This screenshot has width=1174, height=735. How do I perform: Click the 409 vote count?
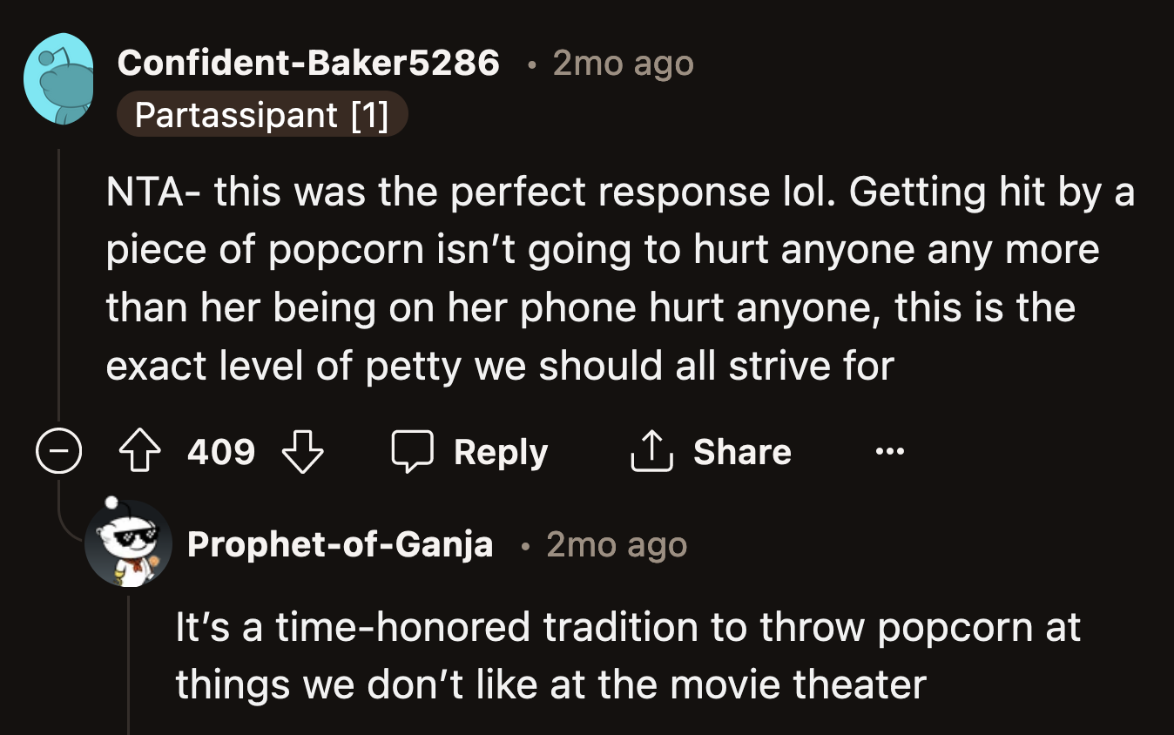tap(220, 451)
